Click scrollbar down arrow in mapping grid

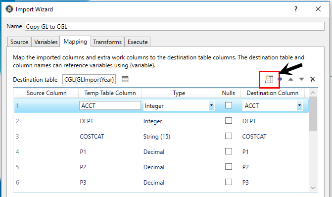313,188
